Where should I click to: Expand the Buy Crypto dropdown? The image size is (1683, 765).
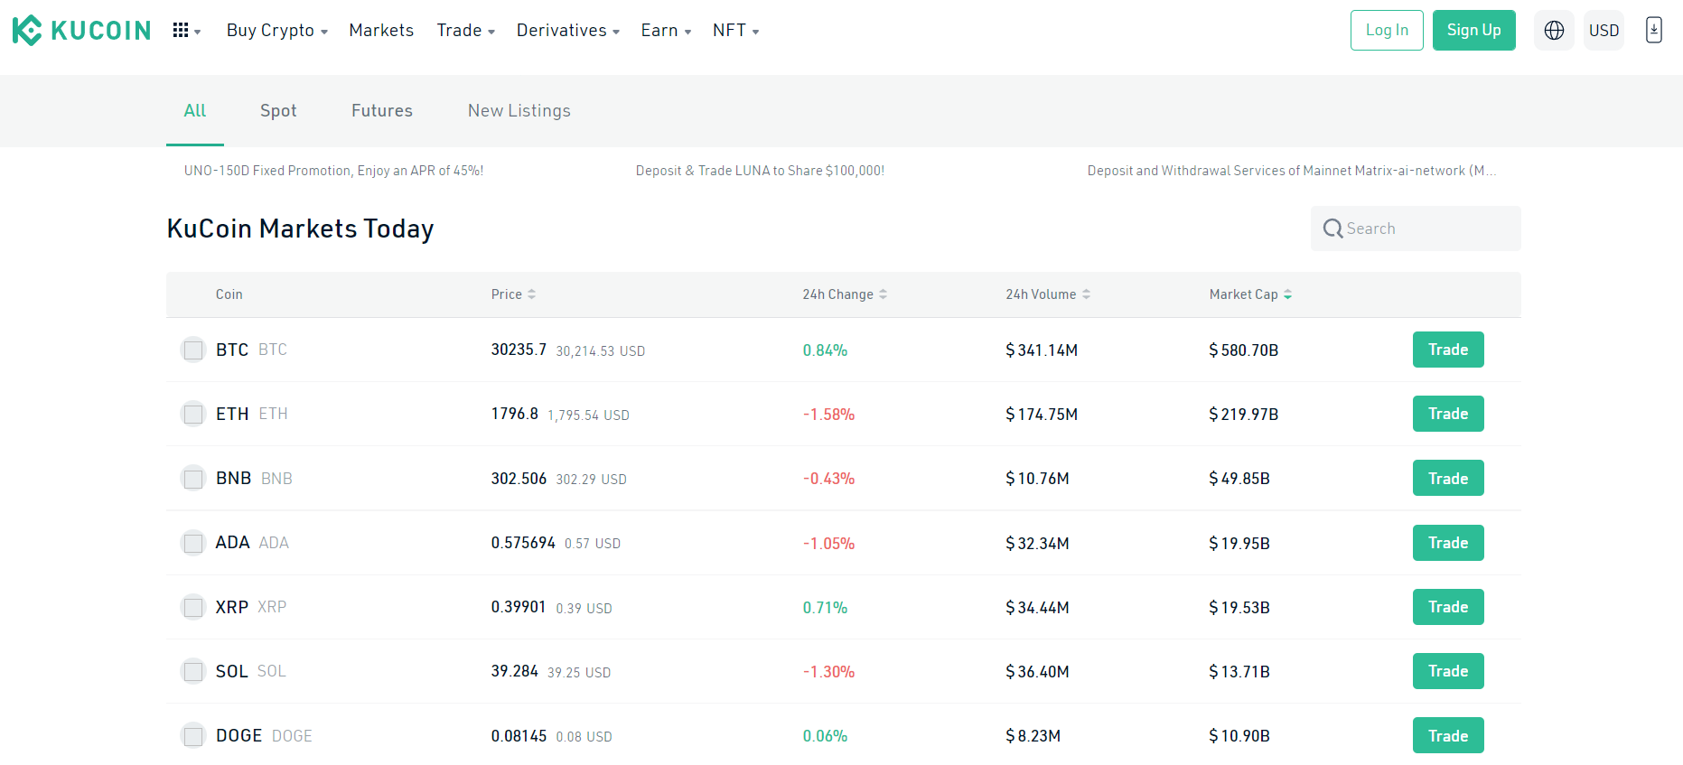277,31
